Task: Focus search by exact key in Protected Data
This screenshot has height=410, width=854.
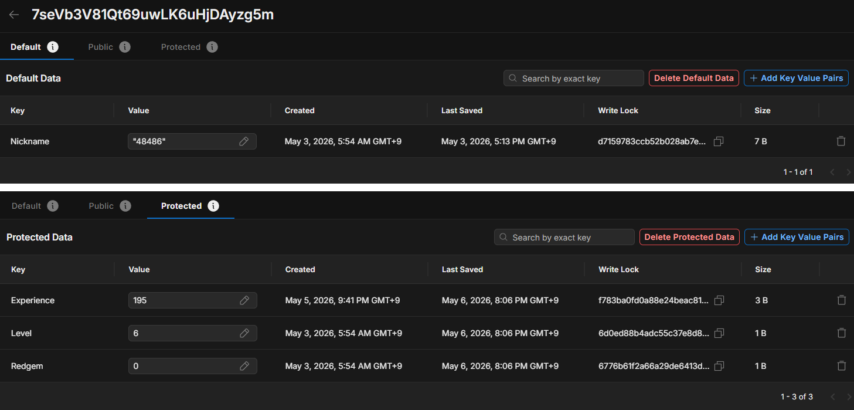Action: tap(564, 237)
